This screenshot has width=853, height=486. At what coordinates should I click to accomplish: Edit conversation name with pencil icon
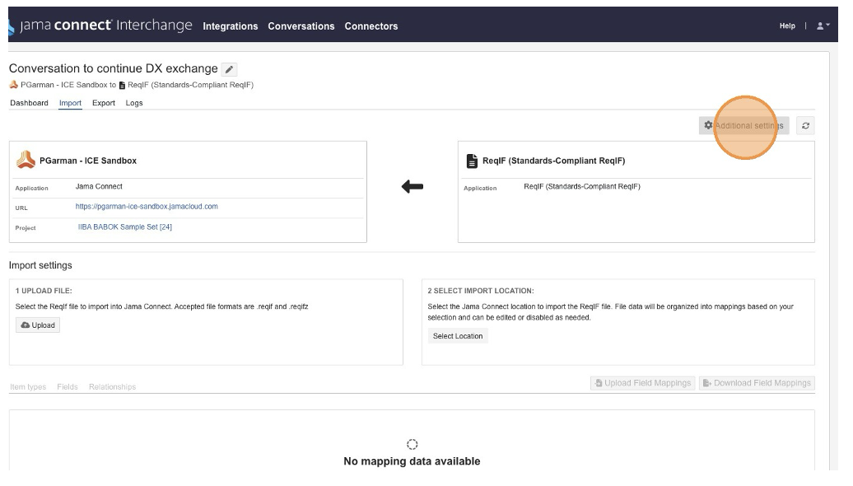tap(230, 69)
